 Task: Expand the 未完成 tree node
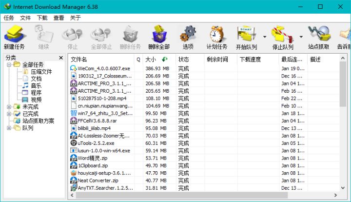[x=9, y=107]
